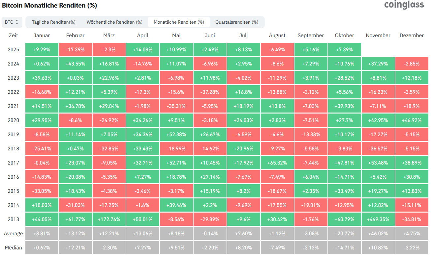
Task: Click the 2020 year row label
Action: 13,120
